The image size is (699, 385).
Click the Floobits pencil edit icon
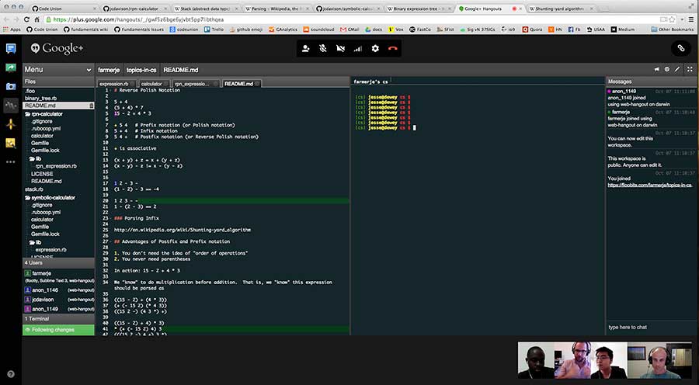[x=677, y=69]
